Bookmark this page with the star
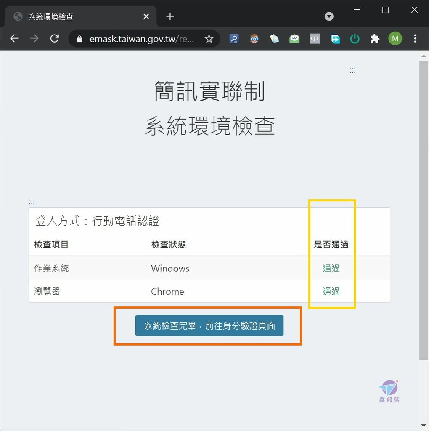Viewport: 429px width, 431px height. click(x=209, y=39)
